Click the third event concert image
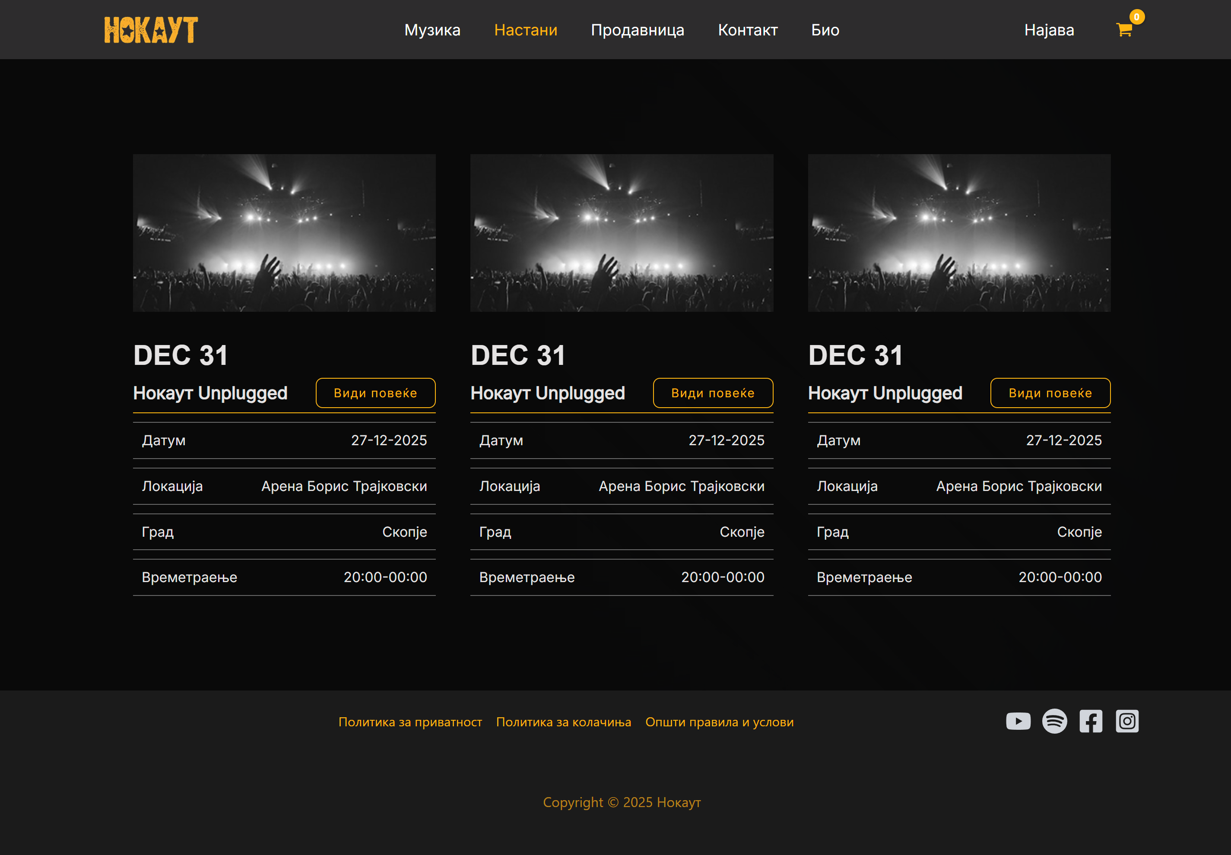 point(959,233)
